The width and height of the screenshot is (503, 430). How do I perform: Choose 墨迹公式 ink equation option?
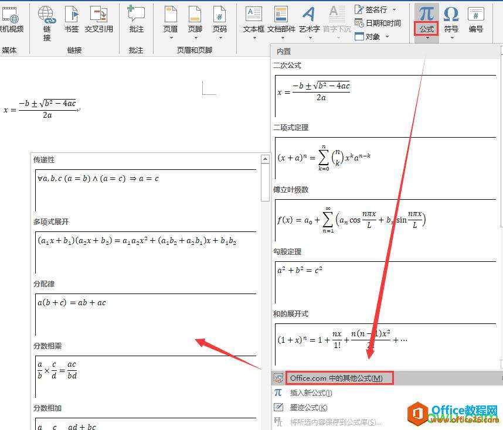307,407
